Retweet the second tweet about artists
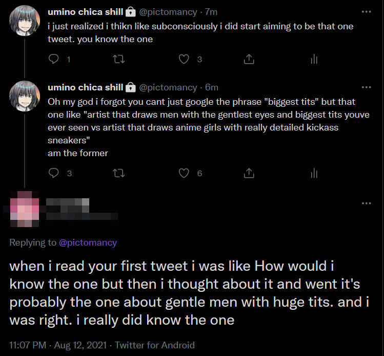The image size is (384, 356). pos(118,173)
